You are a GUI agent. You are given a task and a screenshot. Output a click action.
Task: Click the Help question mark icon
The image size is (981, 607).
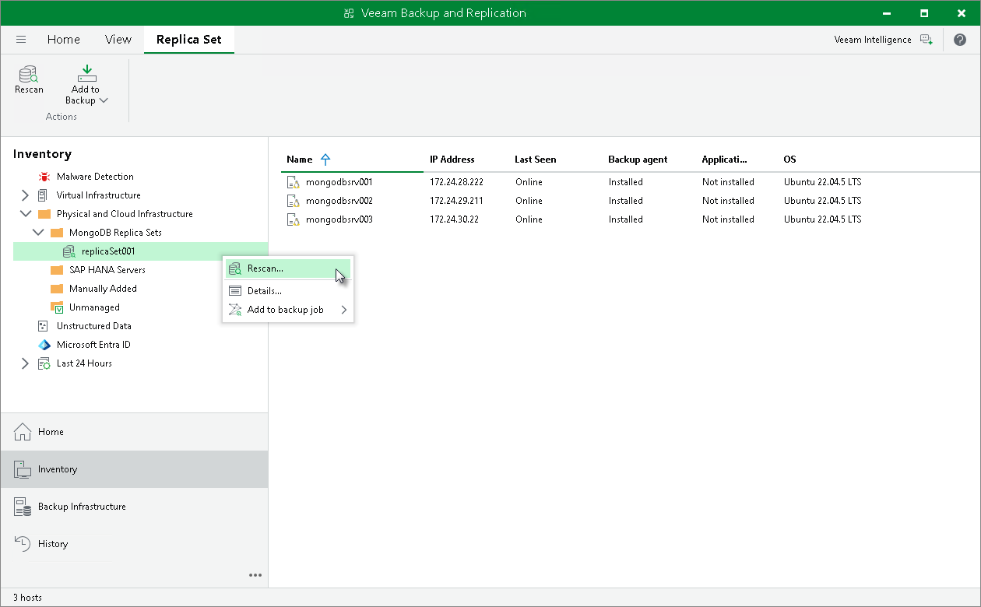(959, 39)
